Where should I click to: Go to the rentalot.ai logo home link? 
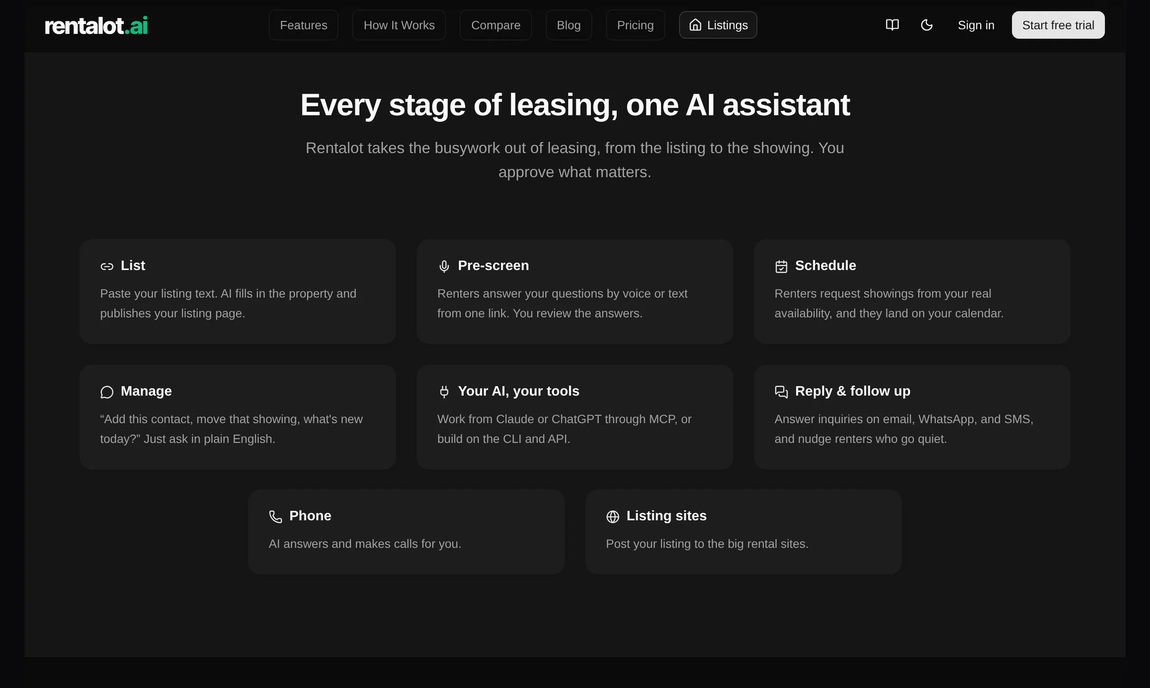click(x=96, y=25)
